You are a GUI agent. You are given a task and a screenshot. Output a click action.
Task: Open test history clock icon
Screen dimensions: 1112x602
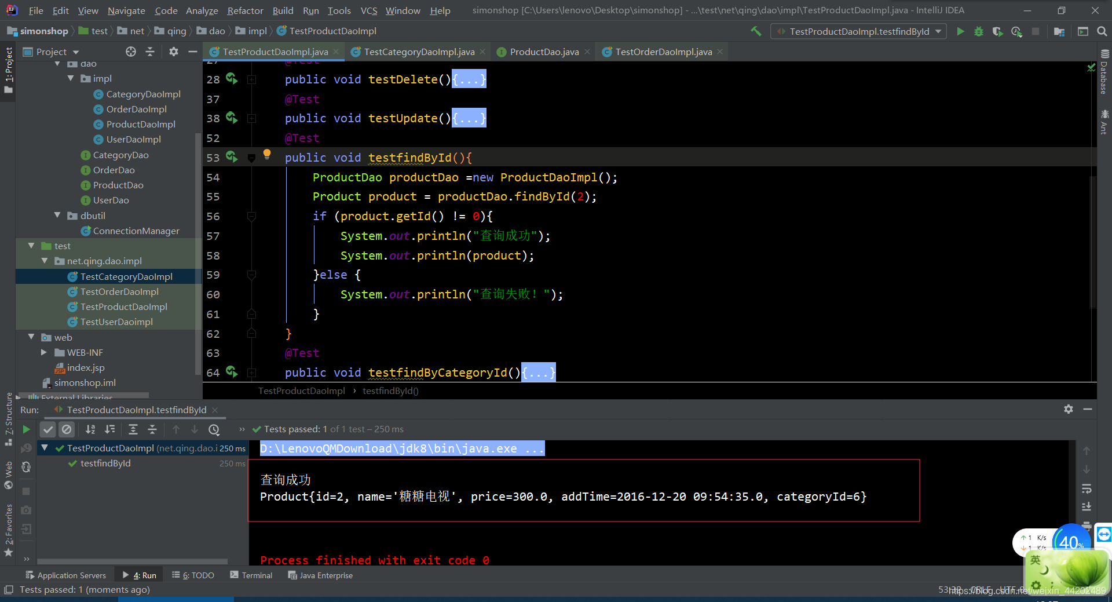coord(214,429)
